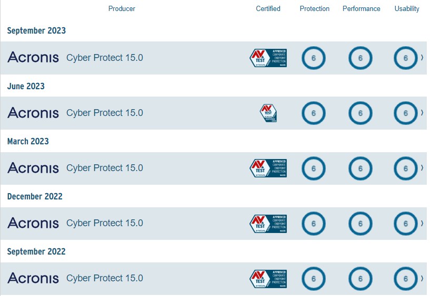Click Acronis logo in June 2023 row
The width and height of the screenshot is (430, 296).
point(33,113)
